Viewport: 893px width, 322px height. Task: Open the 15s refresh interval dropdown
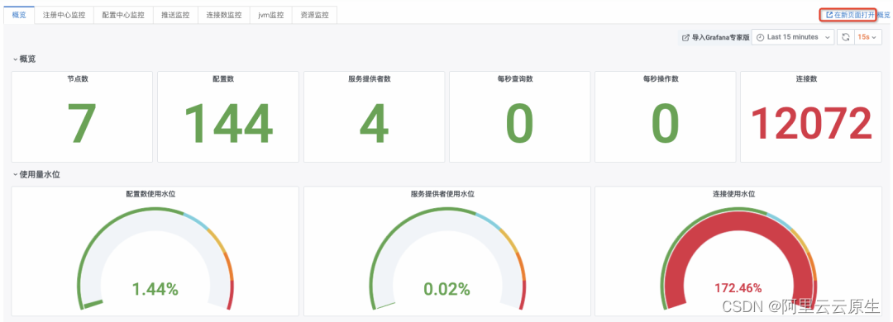(x=868, y=37)
